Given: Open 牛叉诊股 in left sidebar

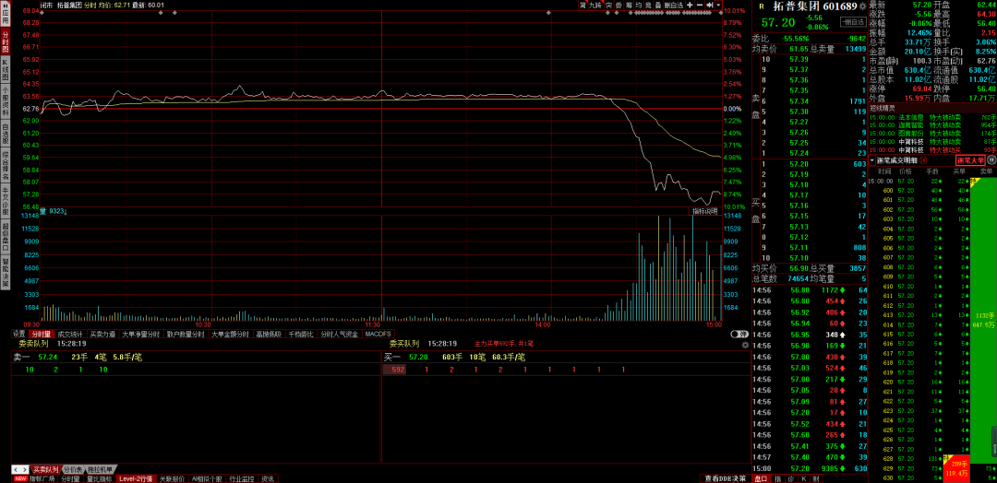Looking at the screenshot, I should [x=6, y=201].
